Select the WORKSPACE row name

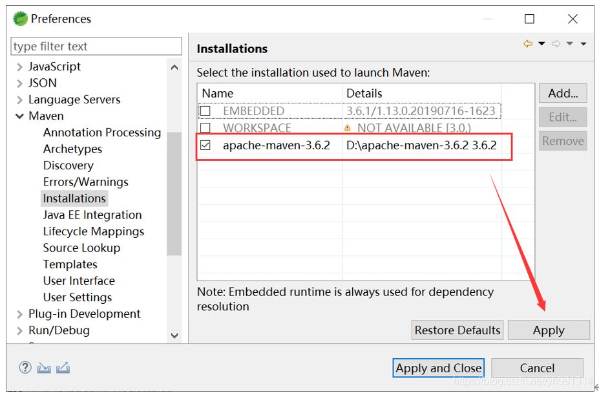(257, 128)
